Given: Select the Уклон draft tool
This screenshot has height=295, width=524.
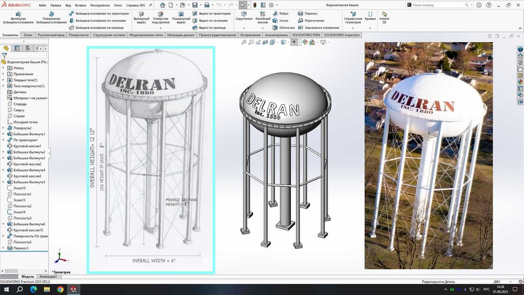Looking at the screenshot, I should click(281, 21).
